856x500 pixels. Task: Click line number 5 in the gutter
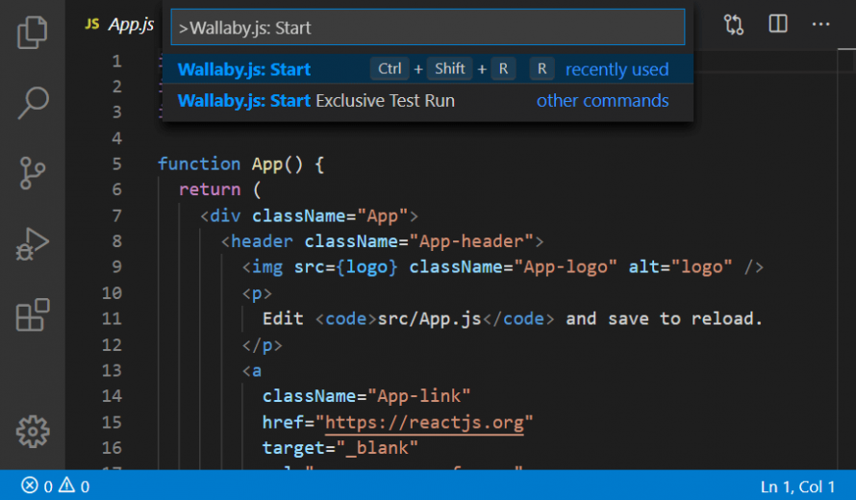(116, 163)
